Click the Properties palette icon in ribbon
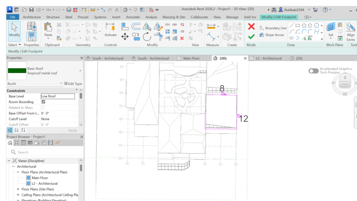 point(31,37)
